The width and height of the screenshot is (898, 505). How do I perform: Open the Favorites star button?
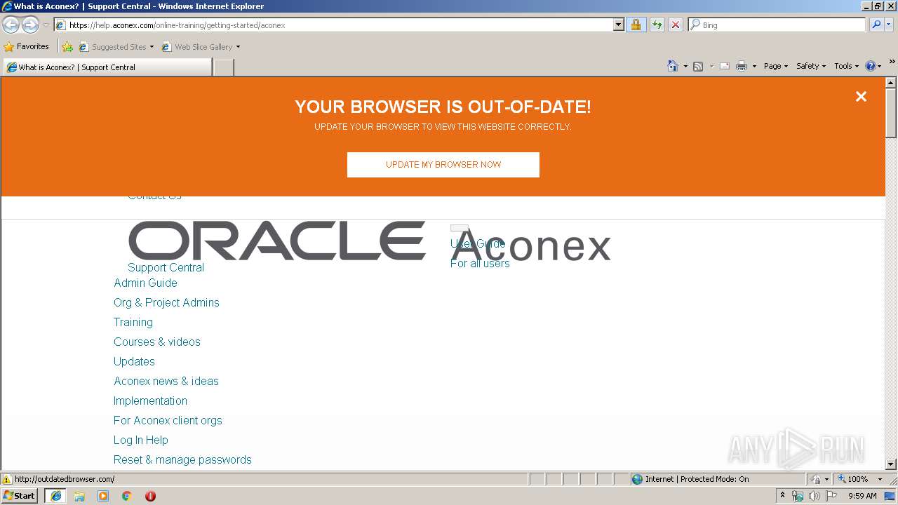tap(27, 47)
